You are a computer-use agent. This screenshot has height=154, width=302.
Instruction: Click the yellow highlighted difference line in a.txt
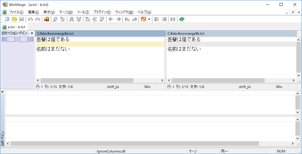(100, 44)
